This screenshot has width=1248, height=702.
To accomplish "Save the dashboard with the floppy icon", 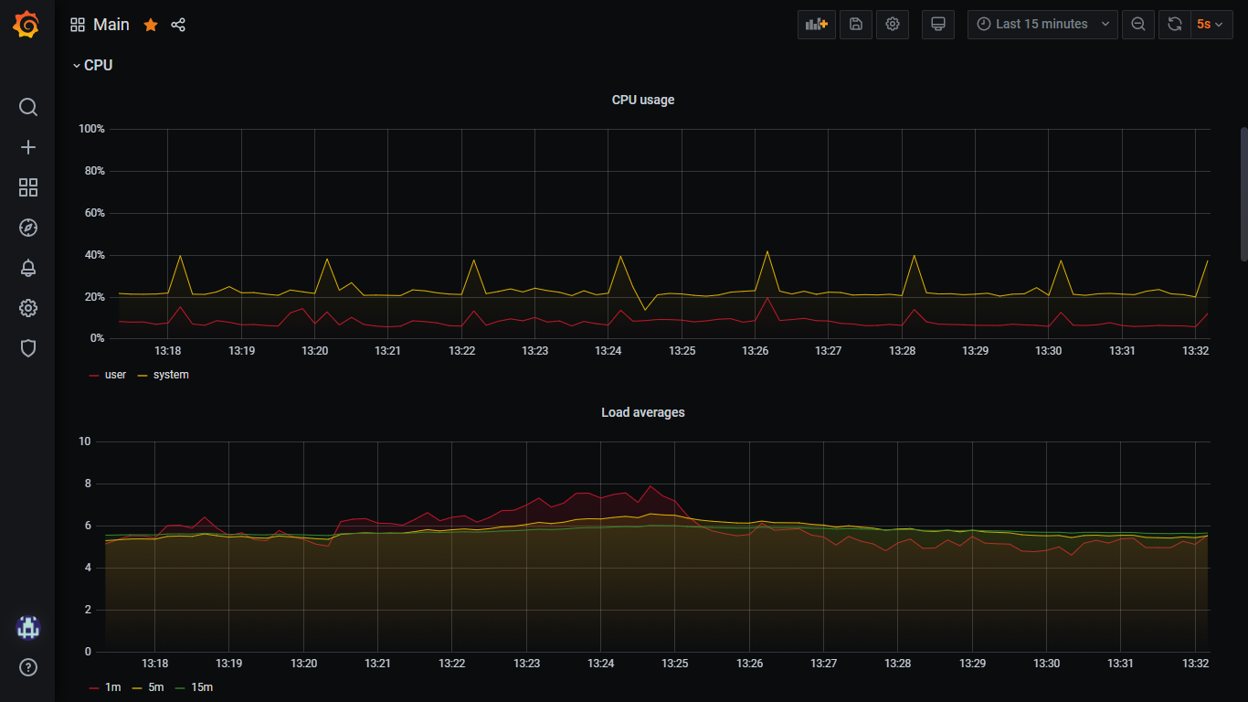I will 856,25.
